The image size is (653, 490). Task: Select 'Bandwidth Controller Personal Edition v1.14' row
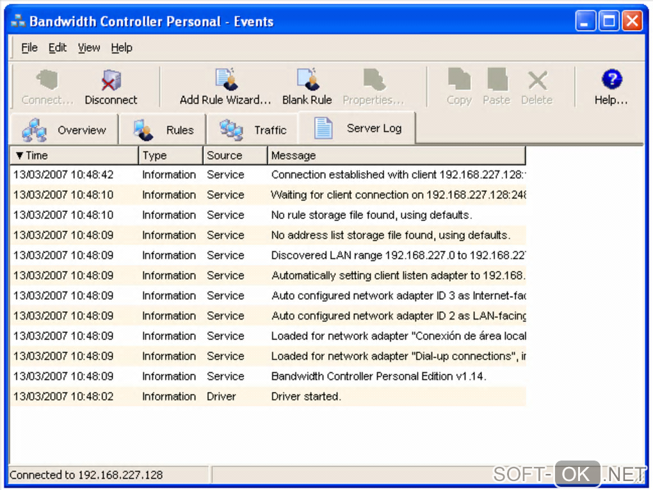coord(268,376)
